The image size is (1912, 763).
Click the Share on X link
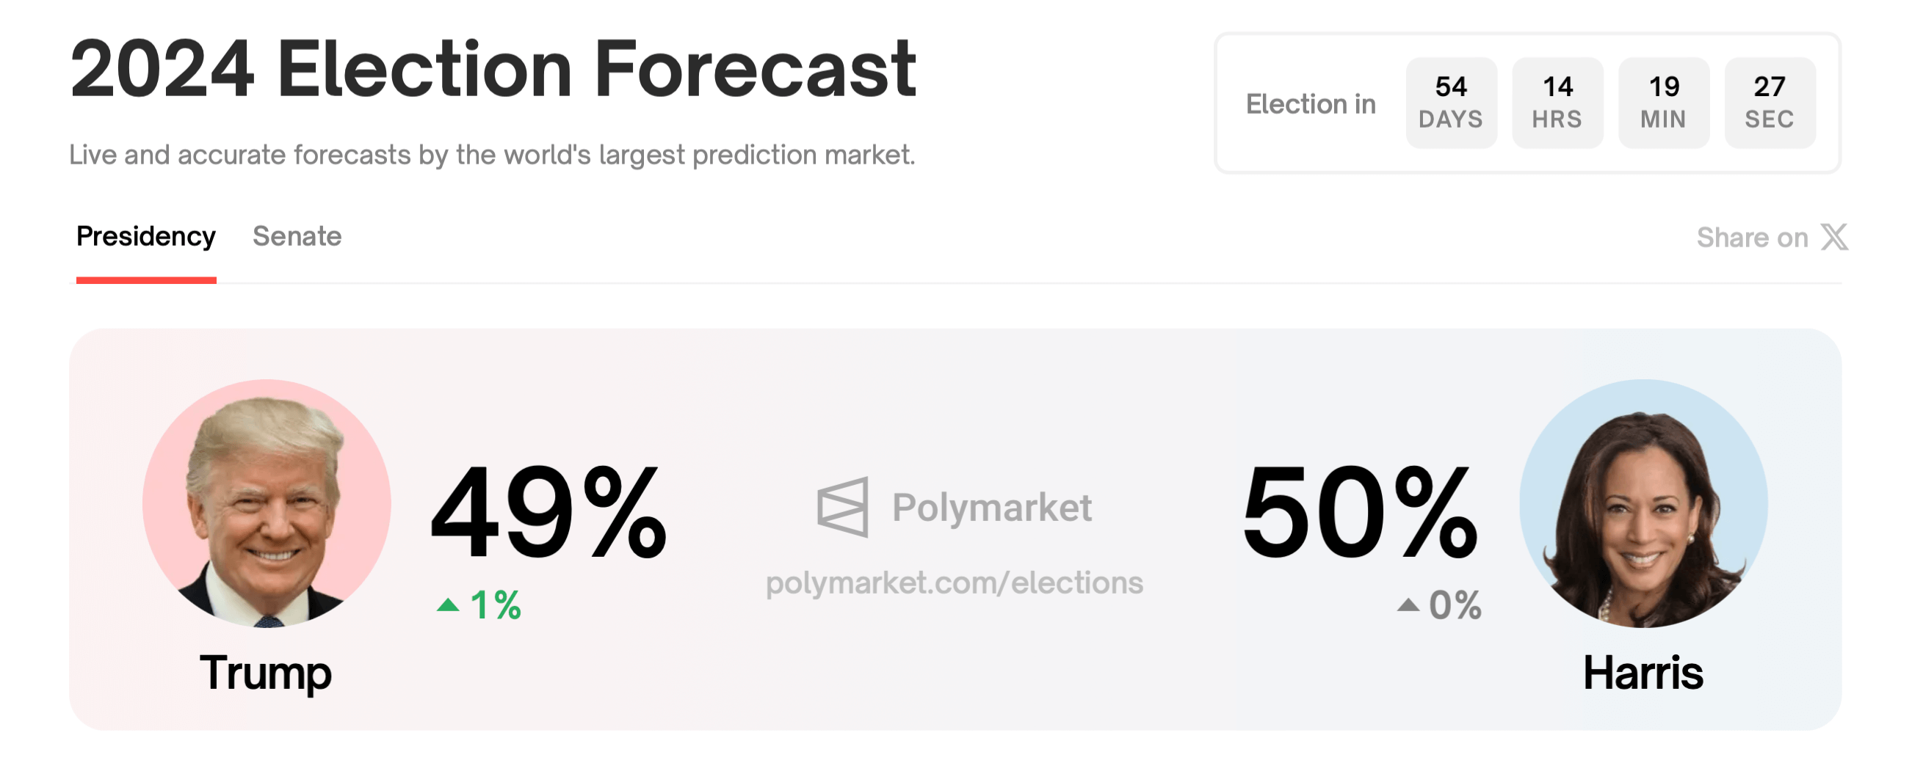click(x=1771, y=237)
